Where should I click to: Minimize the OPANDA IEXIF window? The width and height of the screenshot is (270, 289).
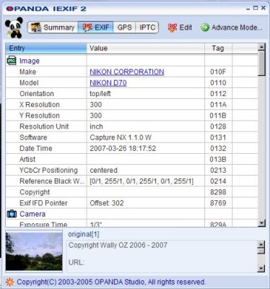(x=248, y=9)
